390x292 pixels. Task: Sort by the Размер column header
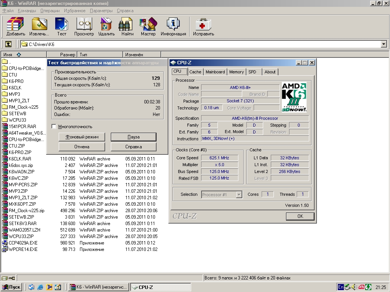(62, 55)
